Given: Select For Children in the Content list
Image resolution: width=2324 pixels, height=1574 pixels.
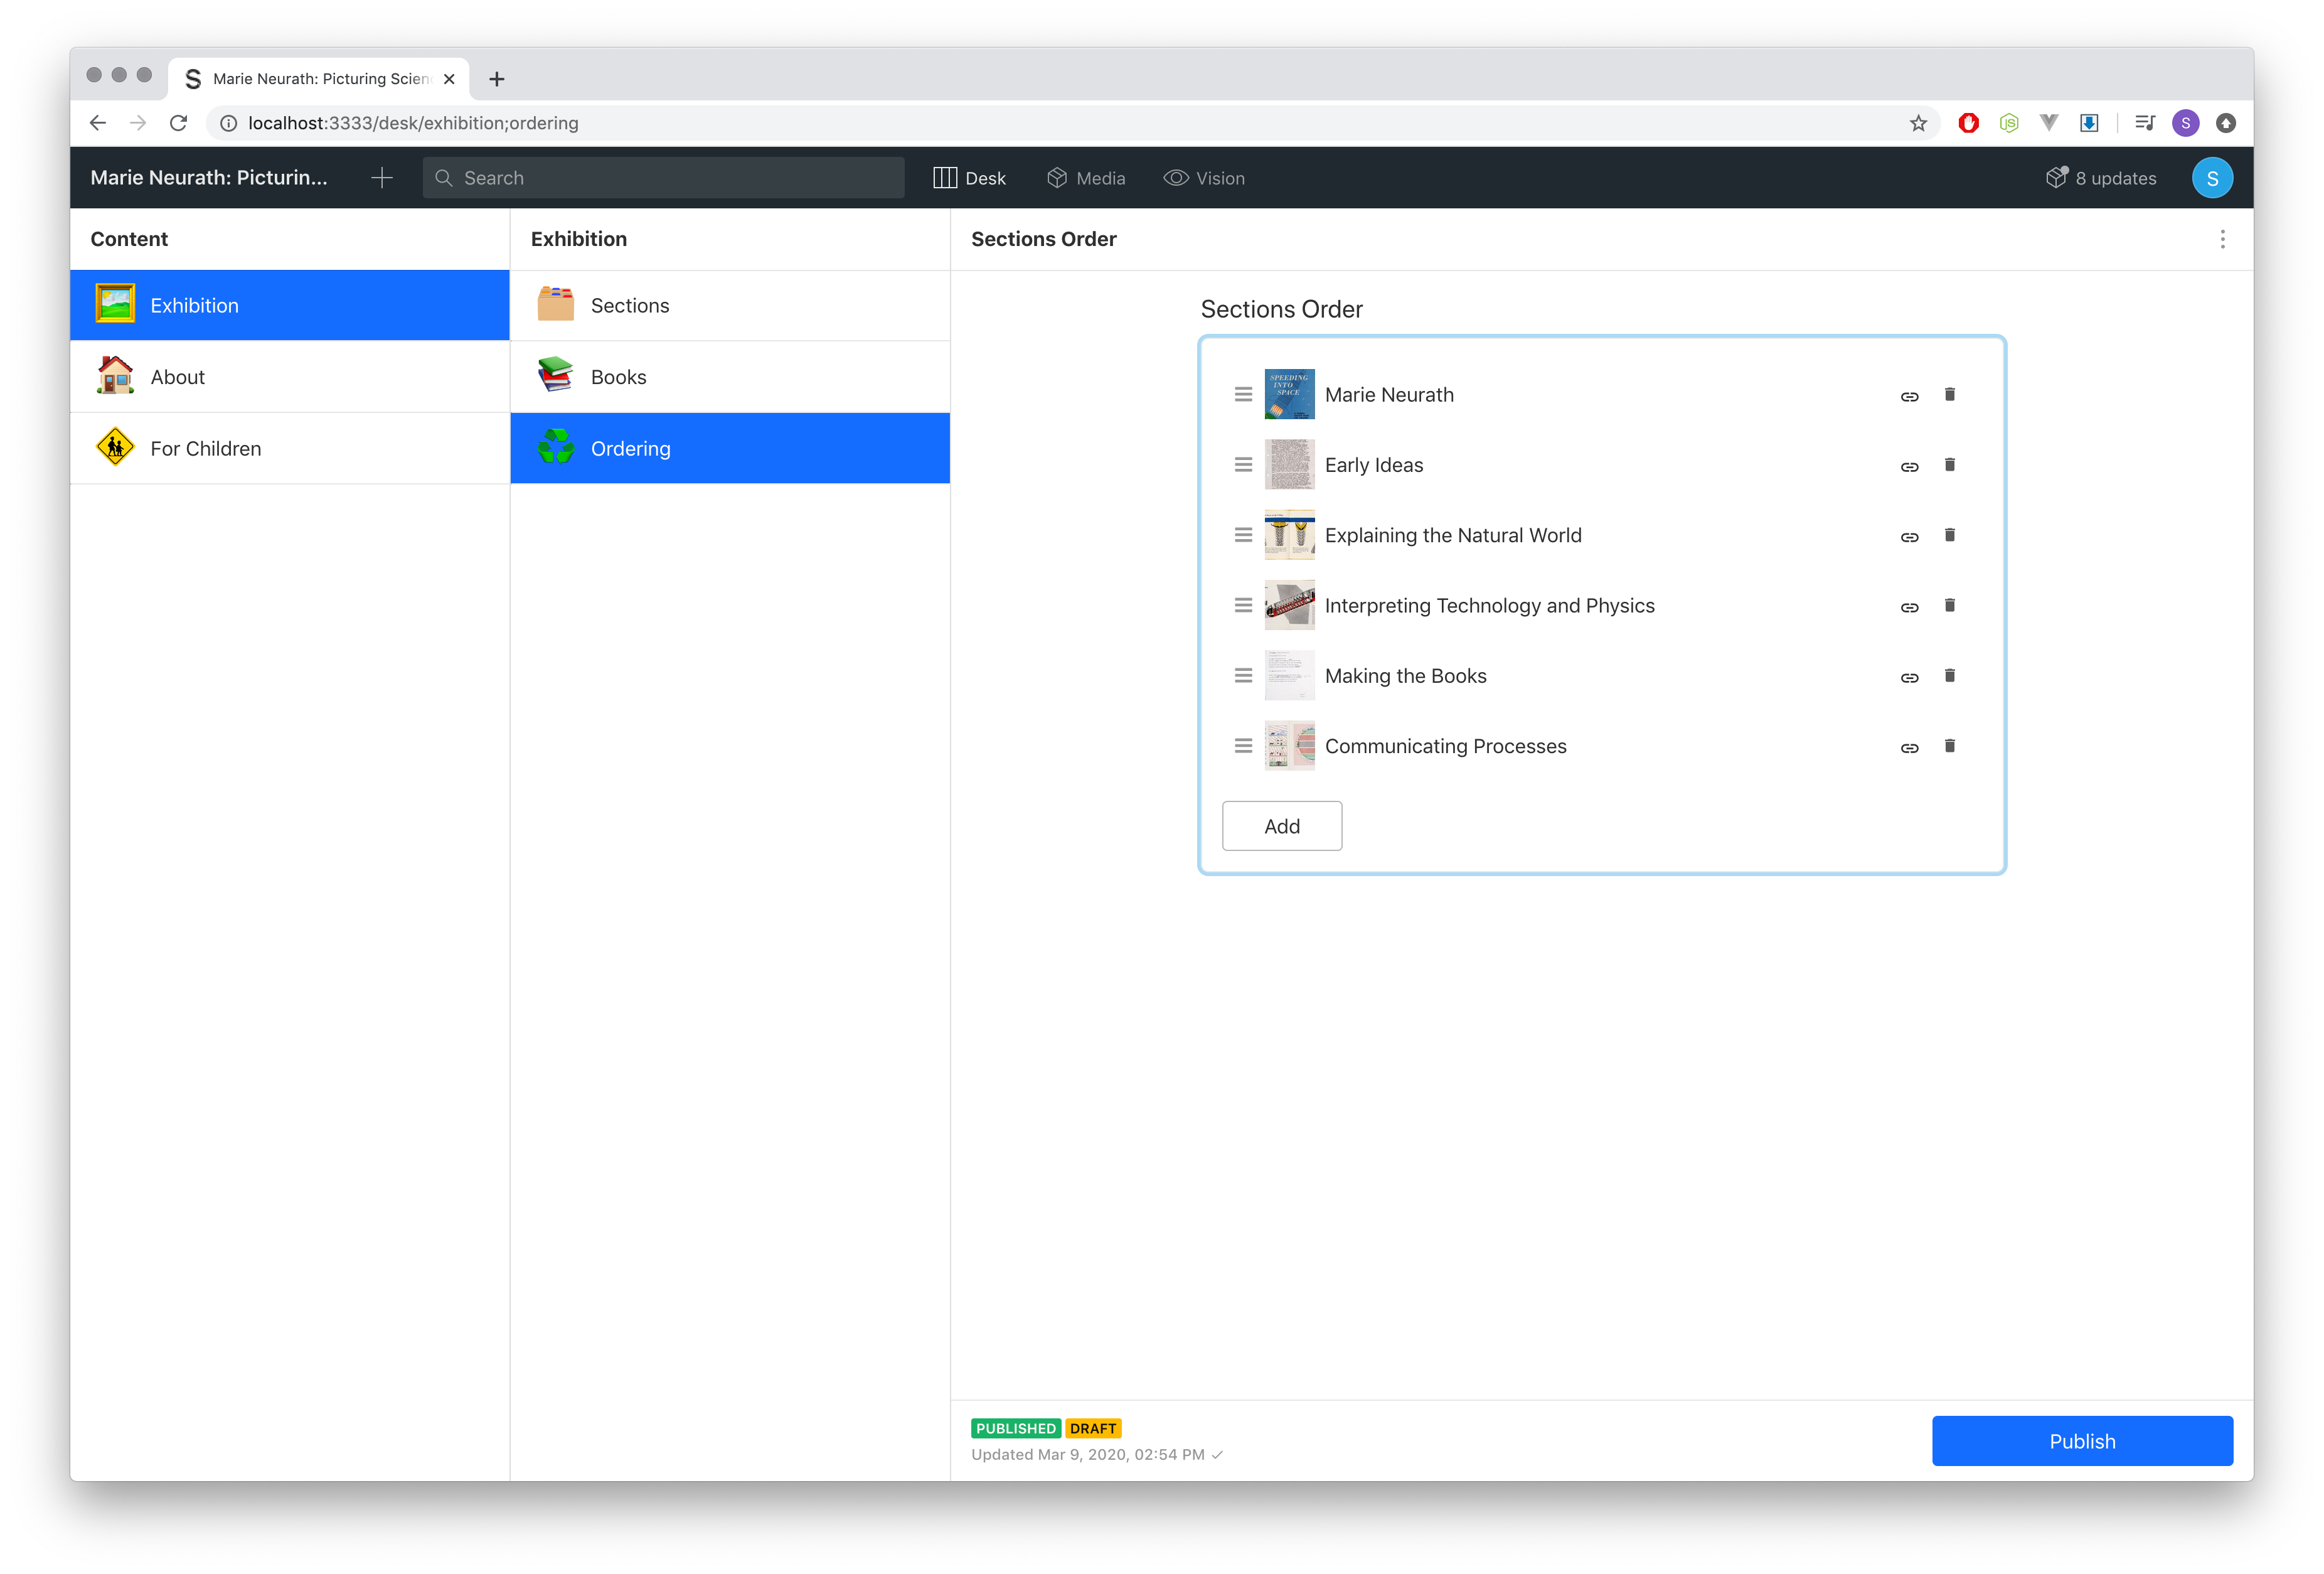Looking at the screenshot, I should 290,449.
